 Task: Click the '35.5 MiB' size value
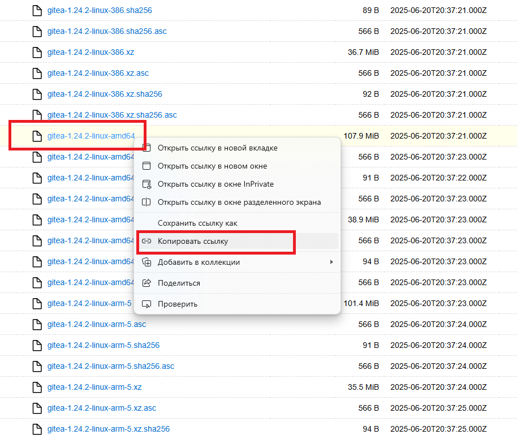pyautogui.click(x=363, y=387)
